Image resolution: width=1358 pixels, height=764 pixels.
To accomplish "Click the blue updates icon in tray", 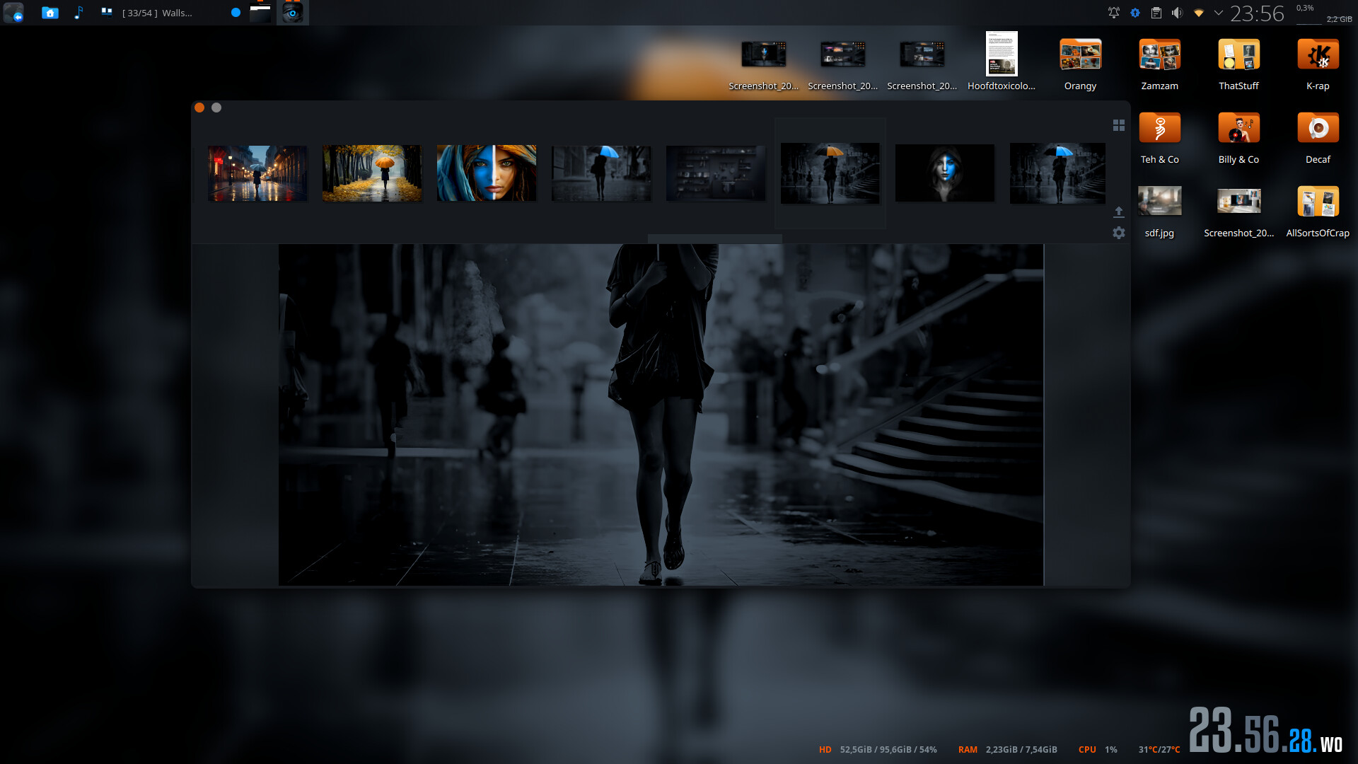I will (x=1134, y=13).
